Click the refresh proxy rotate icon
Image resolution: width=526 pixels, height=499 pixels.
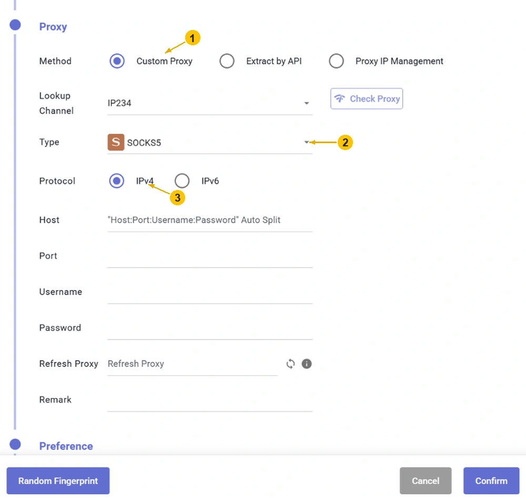click(x=290, y=364)
